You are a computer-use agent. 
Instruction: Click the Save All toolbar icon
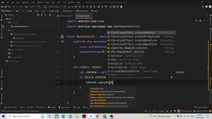pos(6,7)
